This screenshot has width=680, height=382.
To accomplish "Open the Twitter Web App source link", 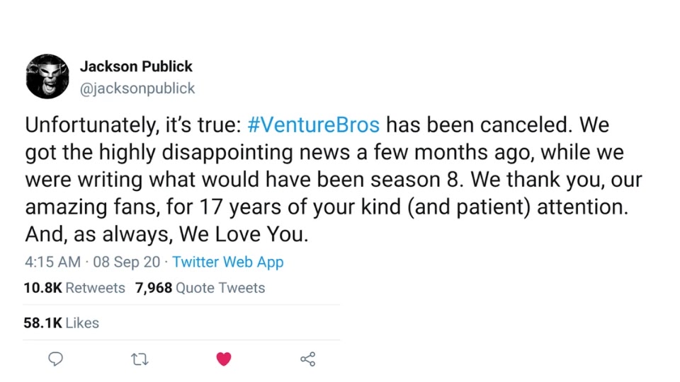I will 227,262.
